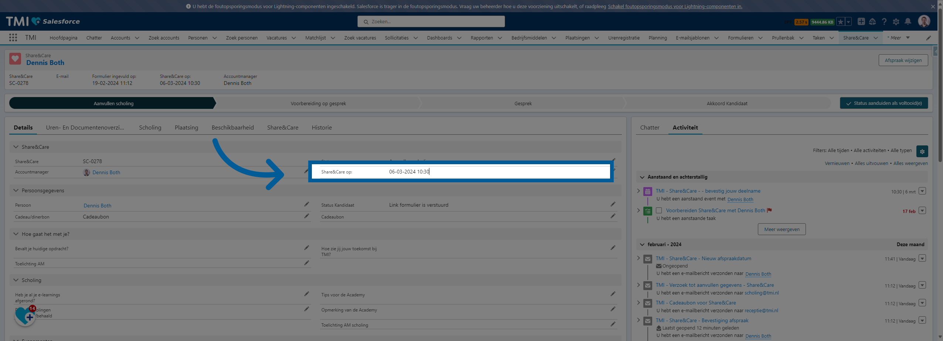Switch to the Scholing tab
The image size is (943, 341).
pos(150,128)
